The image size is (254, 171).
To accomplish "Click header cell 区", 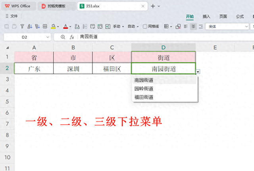I will (112, 57).
